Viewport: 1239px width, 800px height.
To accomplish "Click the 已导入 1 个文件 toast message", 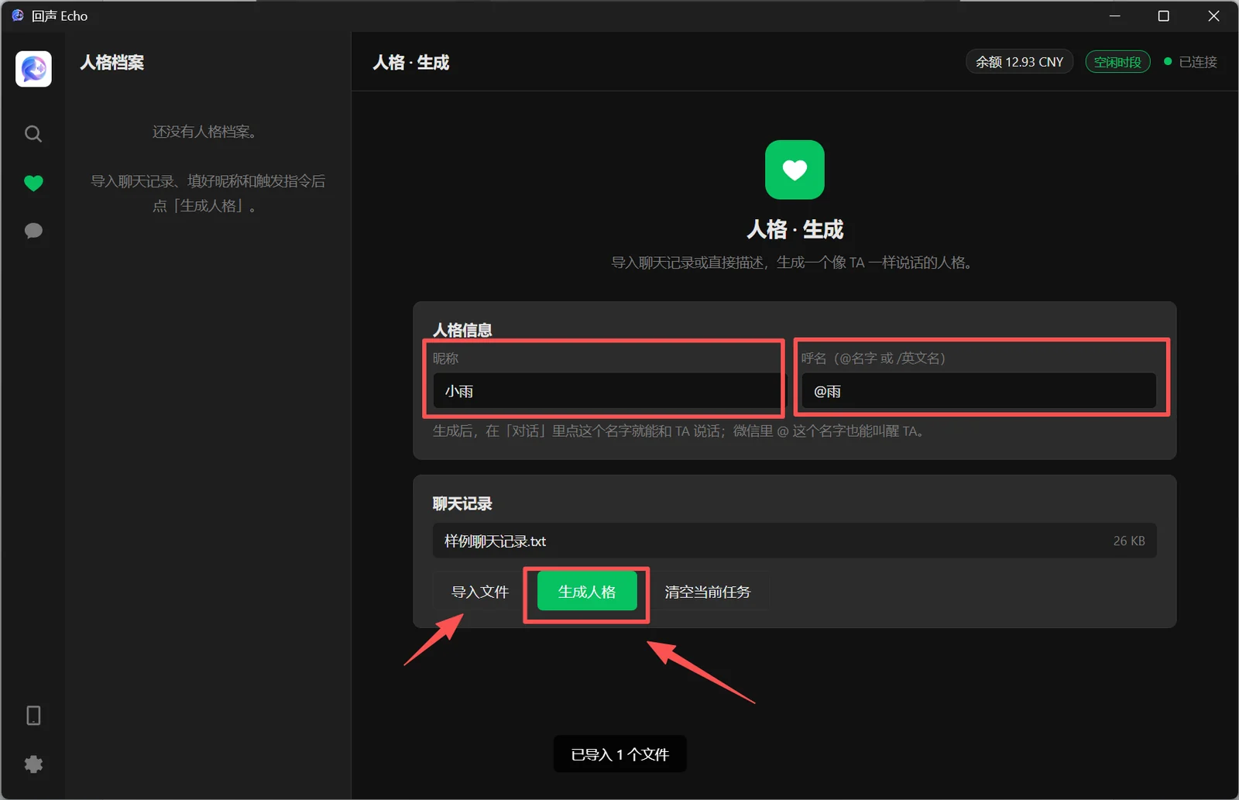I will [620, 754].
